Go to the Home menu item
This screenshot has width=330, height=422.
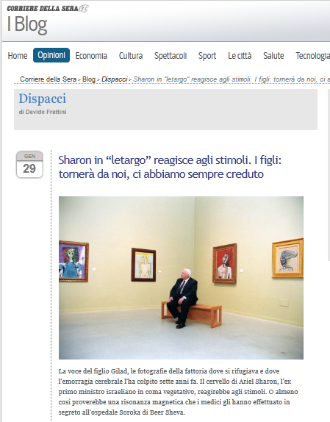(18, 56)
